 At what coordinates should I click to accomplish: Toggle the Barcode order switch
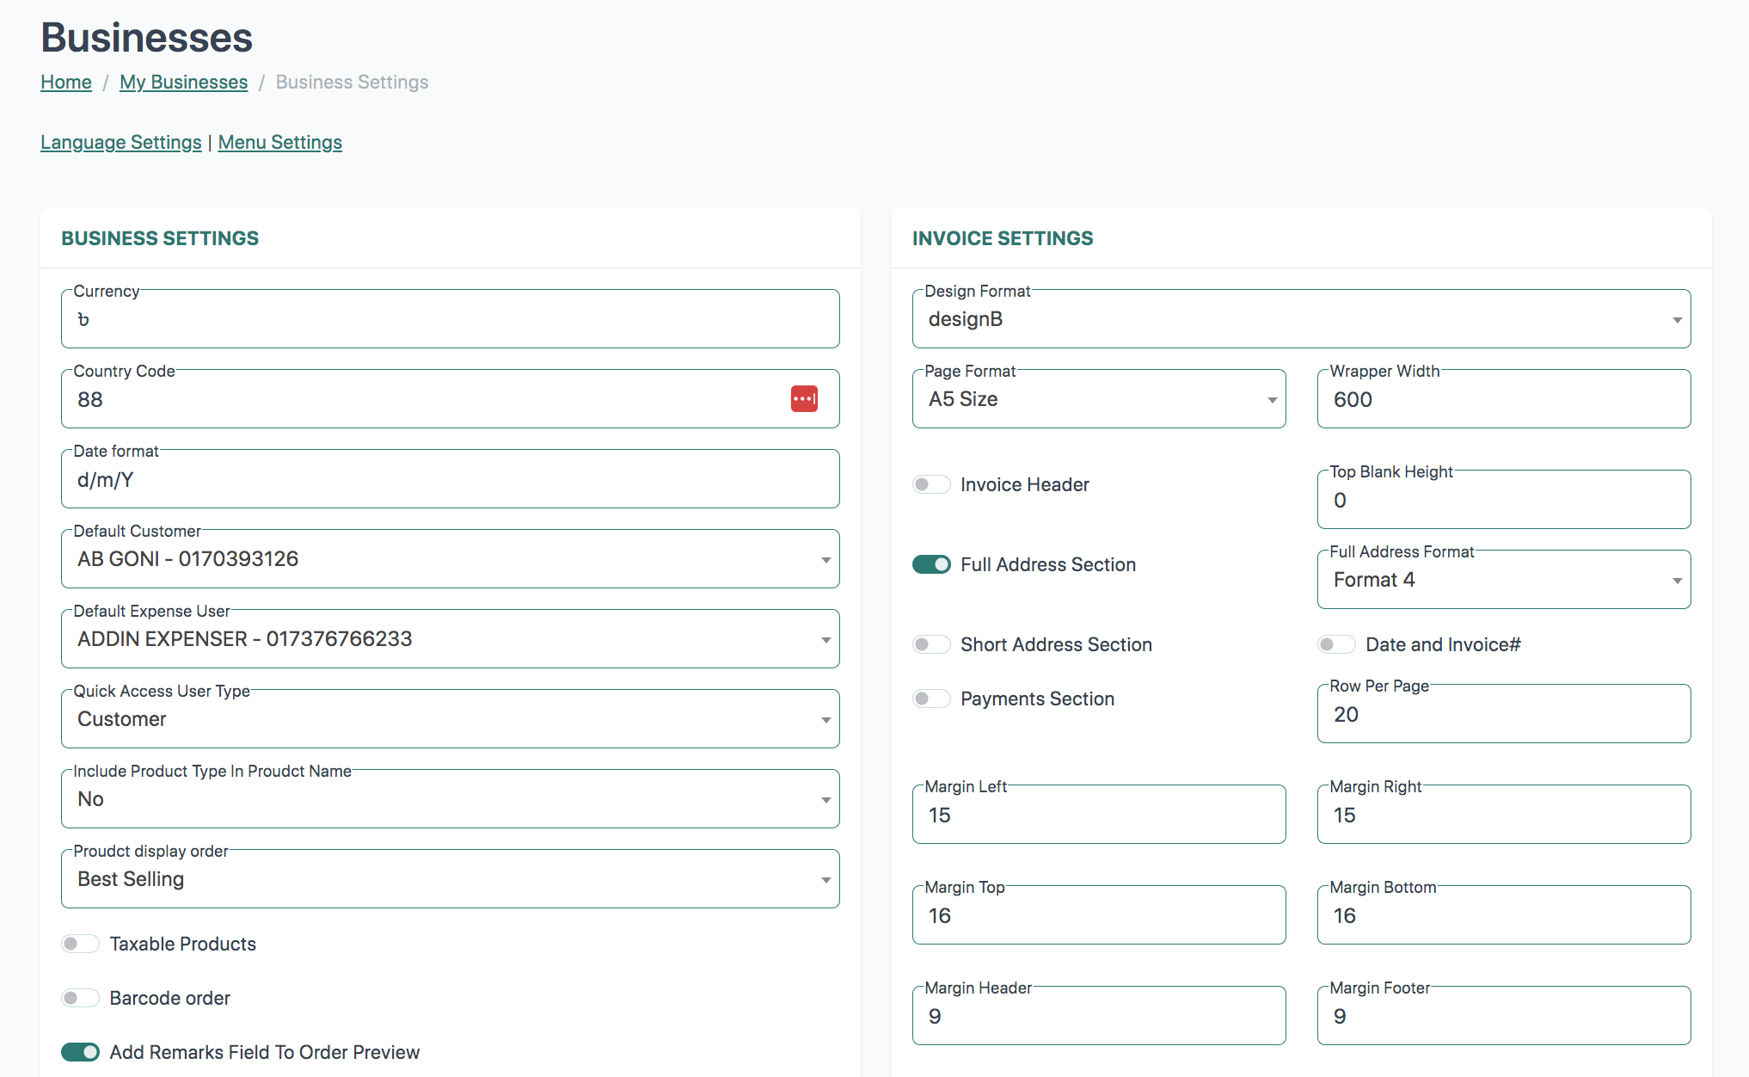coord(80,998)
